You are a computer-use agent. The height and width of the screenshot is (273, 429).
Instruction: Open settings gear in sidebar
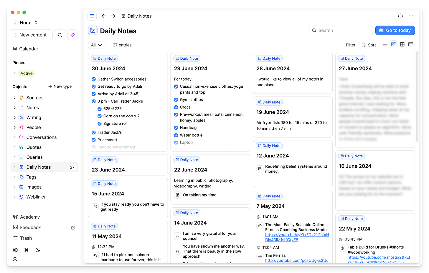[x=15, y=250]
